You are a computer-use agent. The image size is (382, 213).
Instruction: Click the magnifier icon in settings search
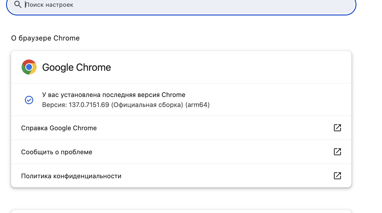point(18,4)
